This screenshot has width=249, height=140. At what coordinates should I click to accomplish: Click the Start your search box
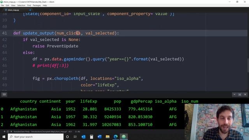(x=35, y=136)
